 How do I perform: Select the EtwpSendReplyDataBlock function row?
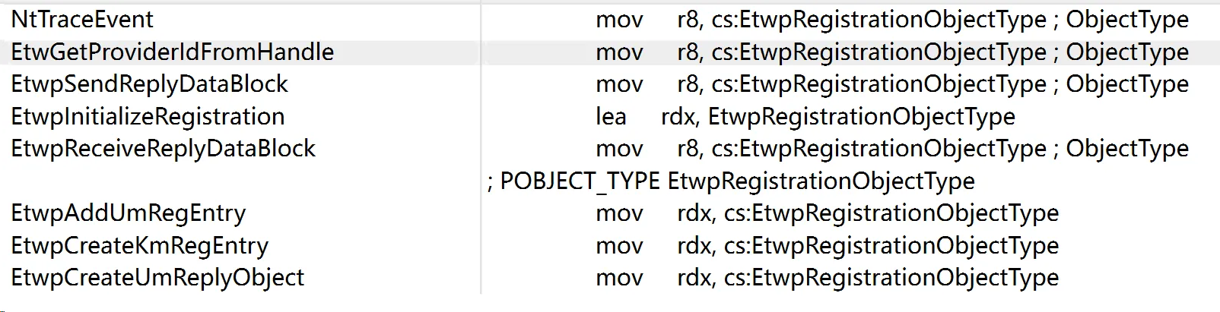(149, 84)
